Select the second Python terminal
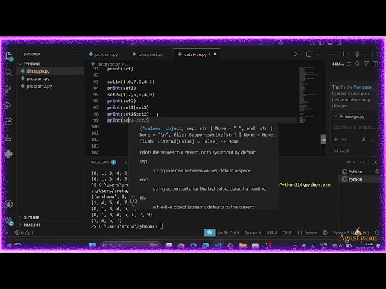Screen dimensions: 386x289 [355, 179]
